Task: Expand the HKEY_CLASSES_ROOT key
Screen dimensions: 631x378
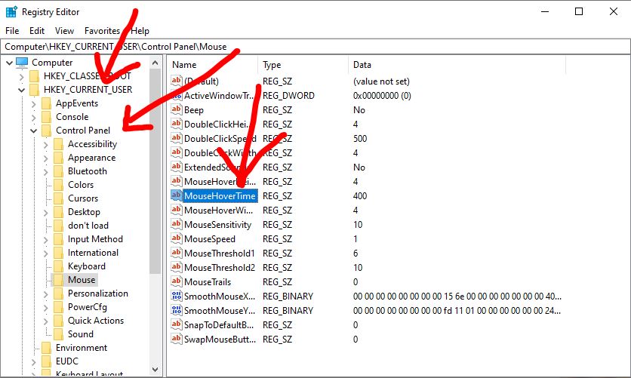Action: point(21,76)
